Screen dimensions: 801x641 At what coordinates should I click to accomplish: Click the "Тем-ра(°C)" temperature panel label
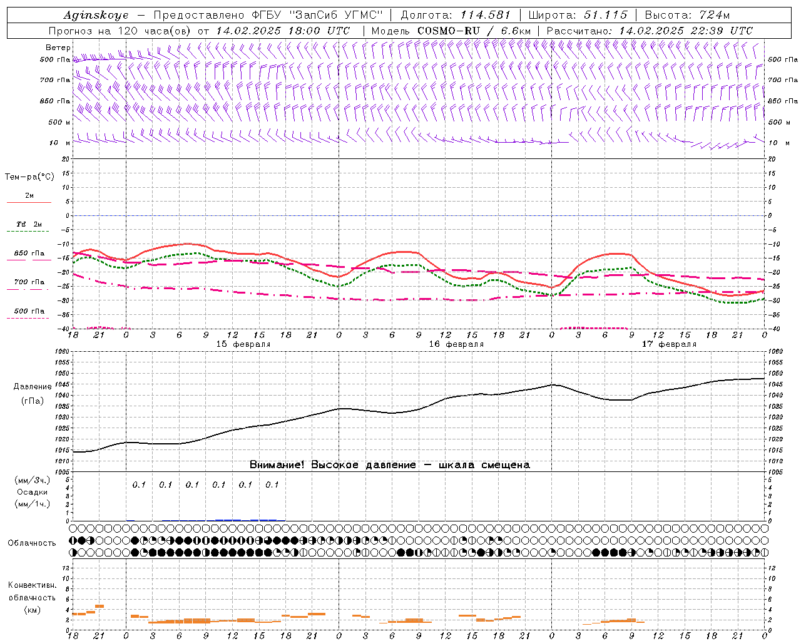29,177
